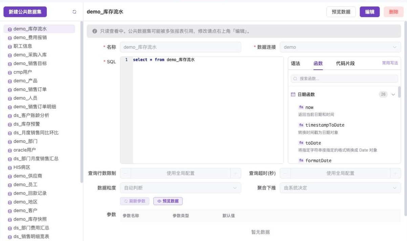407x241 pixels.
Task: Increase 查询超时(秒) with plus button
Action: coord(395,173)
